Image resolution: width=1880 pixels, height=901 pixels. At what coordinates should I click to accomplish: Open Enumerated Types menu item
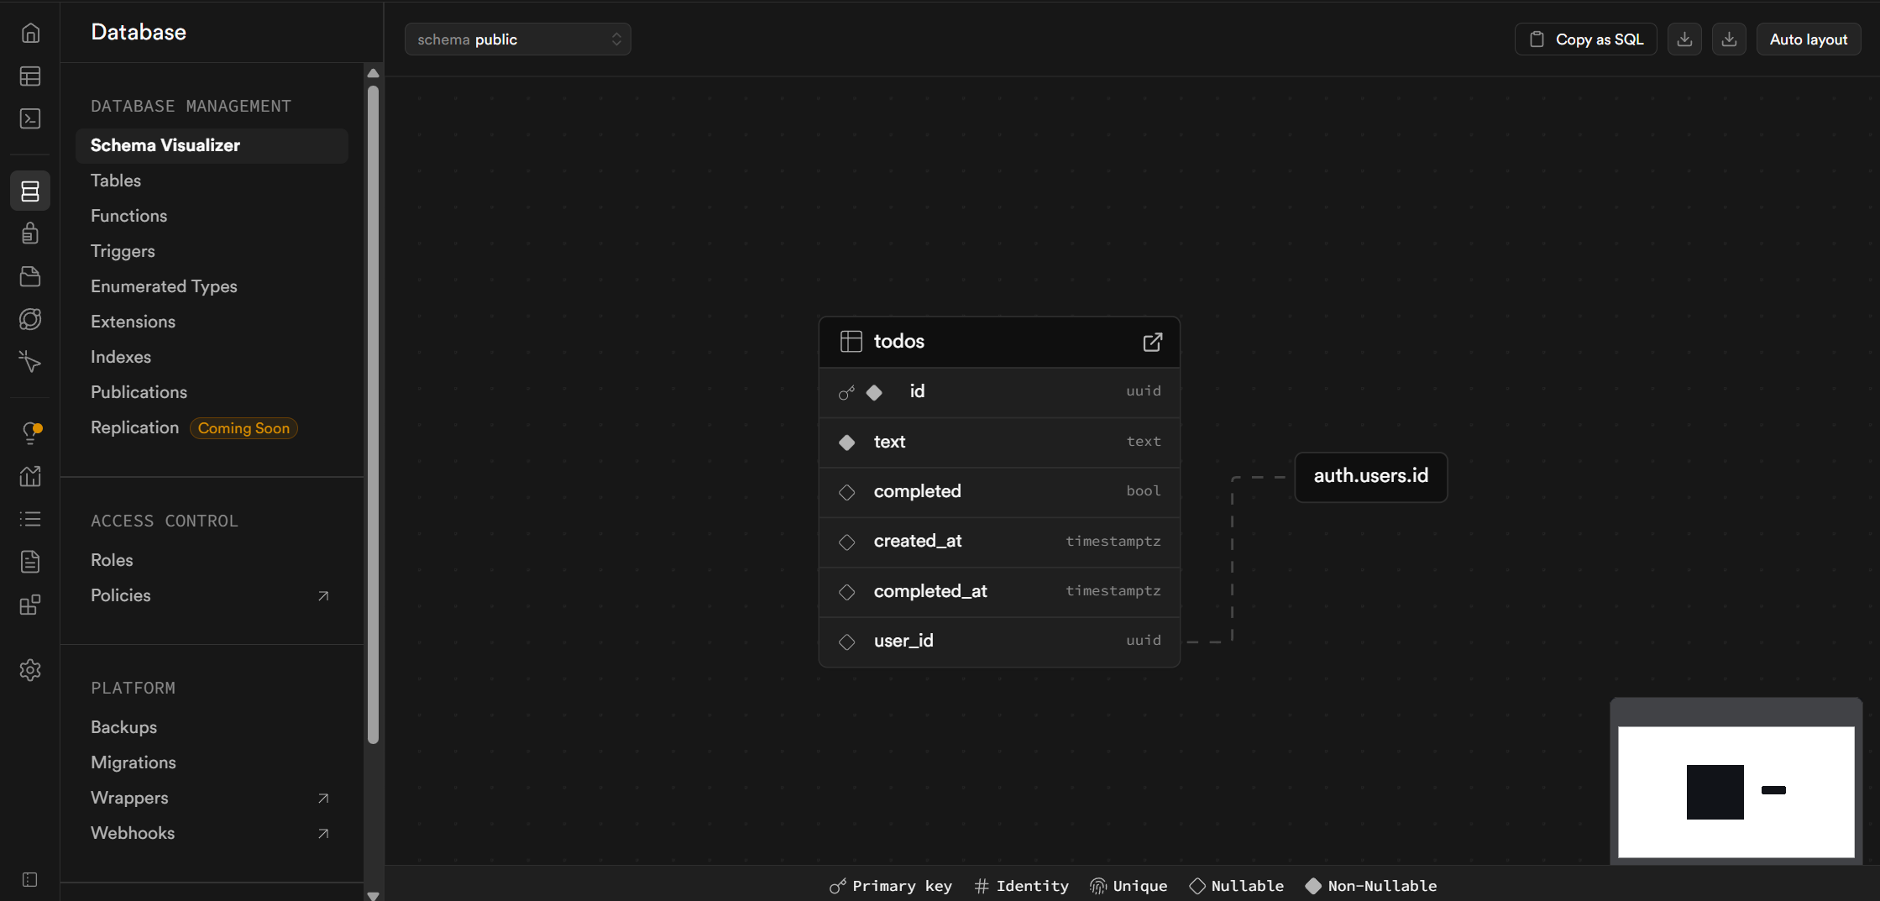[164, 286]
